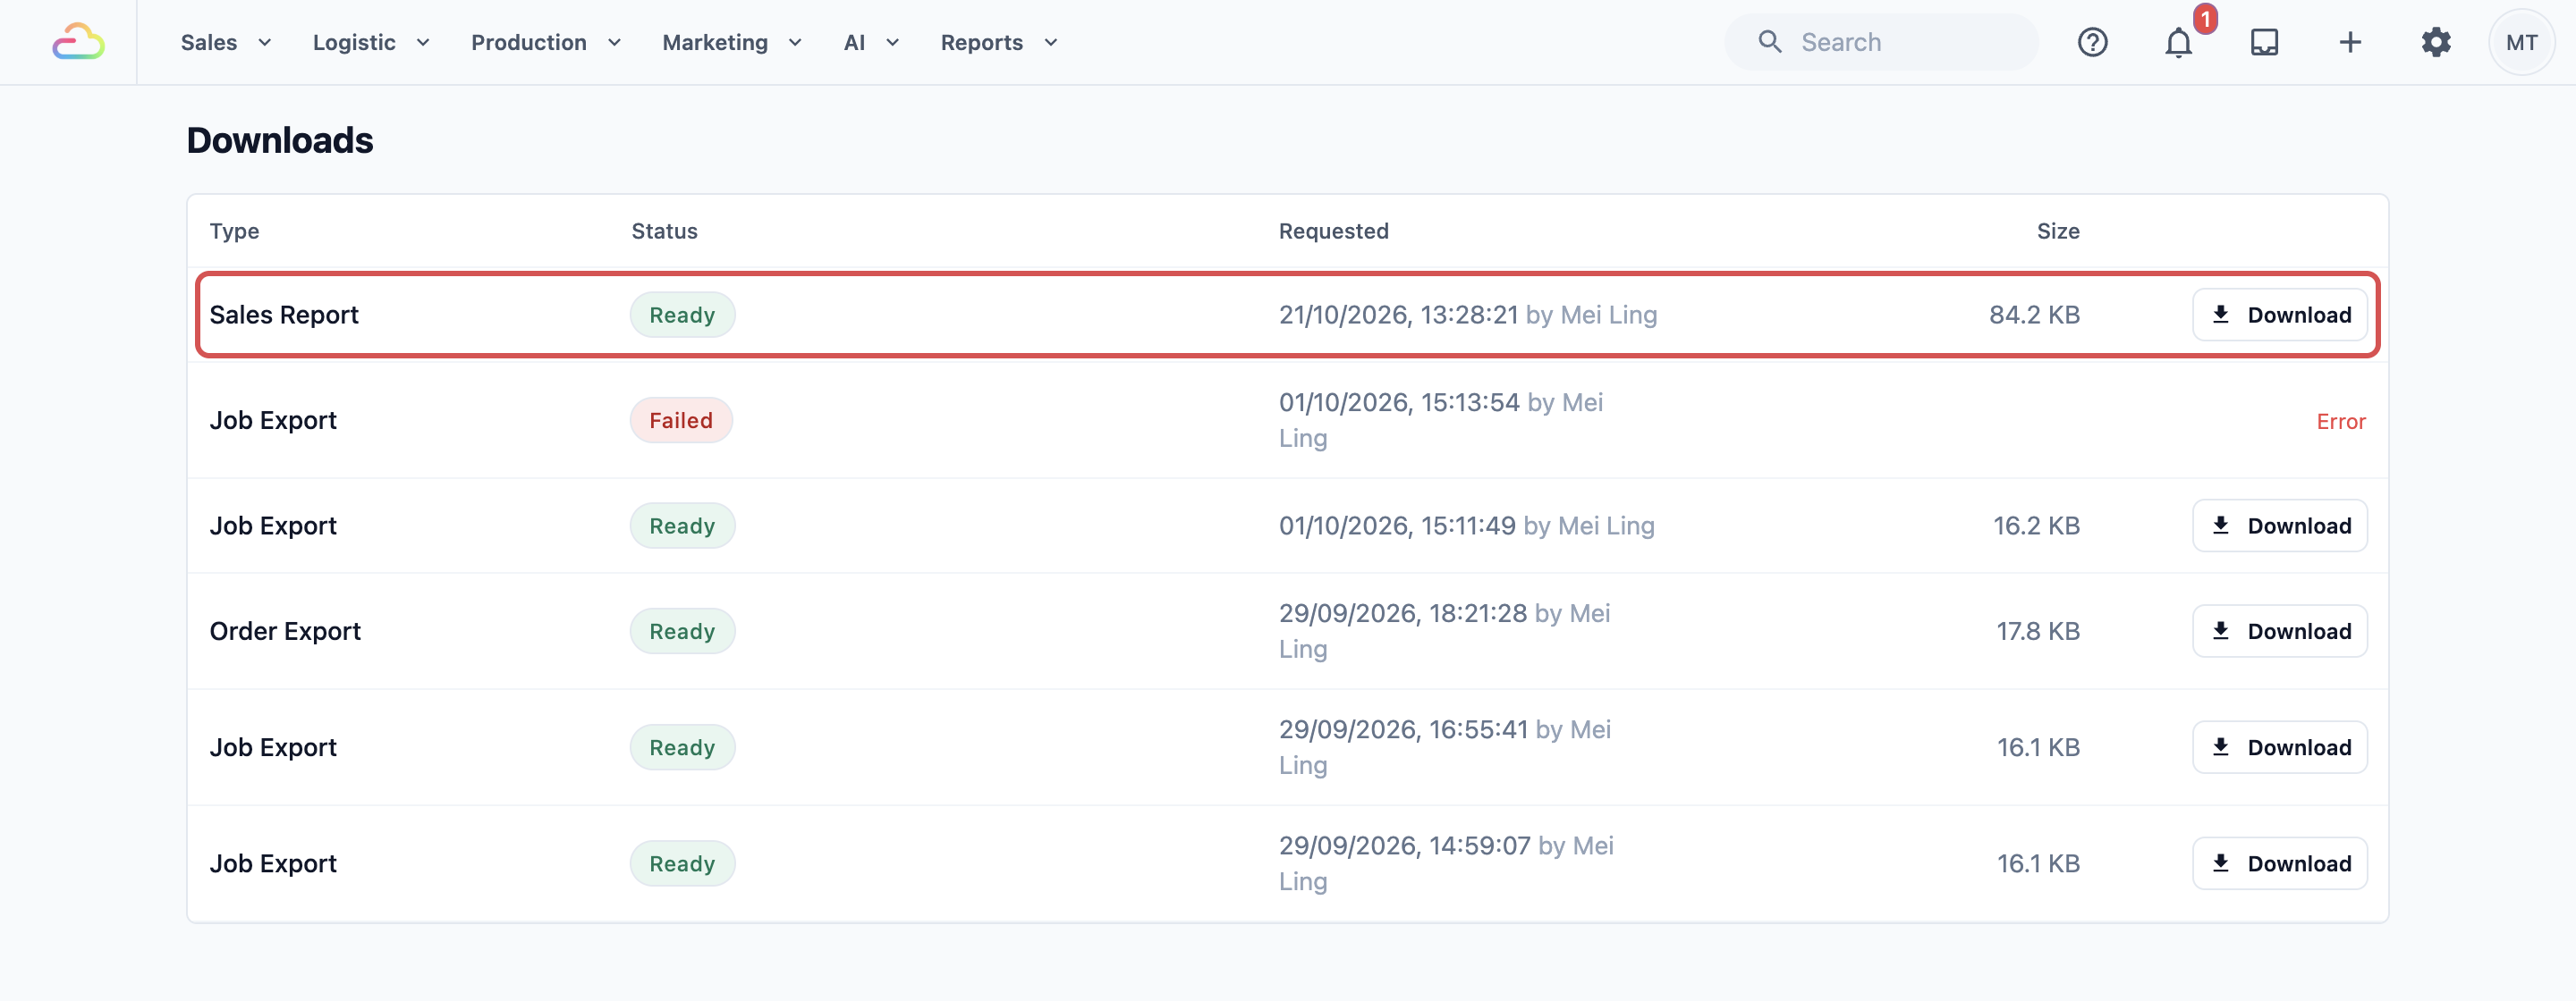This screenshot has height=1001, width=2576.
Task: Expand the Logistic menu
Action: tap(371, 42)
